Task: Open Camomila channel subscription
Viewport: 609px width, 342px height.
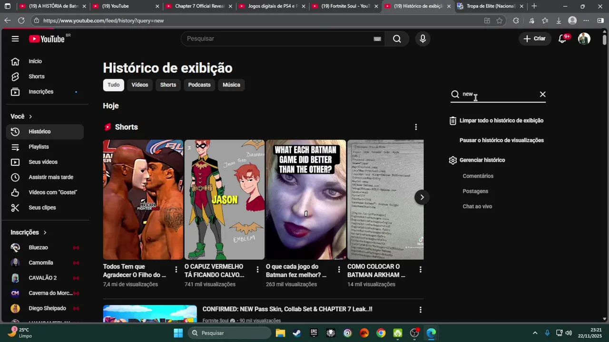Action: click(x=45, y=263)
